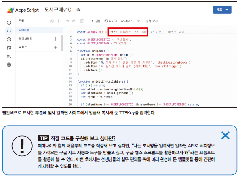Click the undo arrow in editor toolbar
The height and width of the screenshot is (176, 238).
click(x=68, y=21)
